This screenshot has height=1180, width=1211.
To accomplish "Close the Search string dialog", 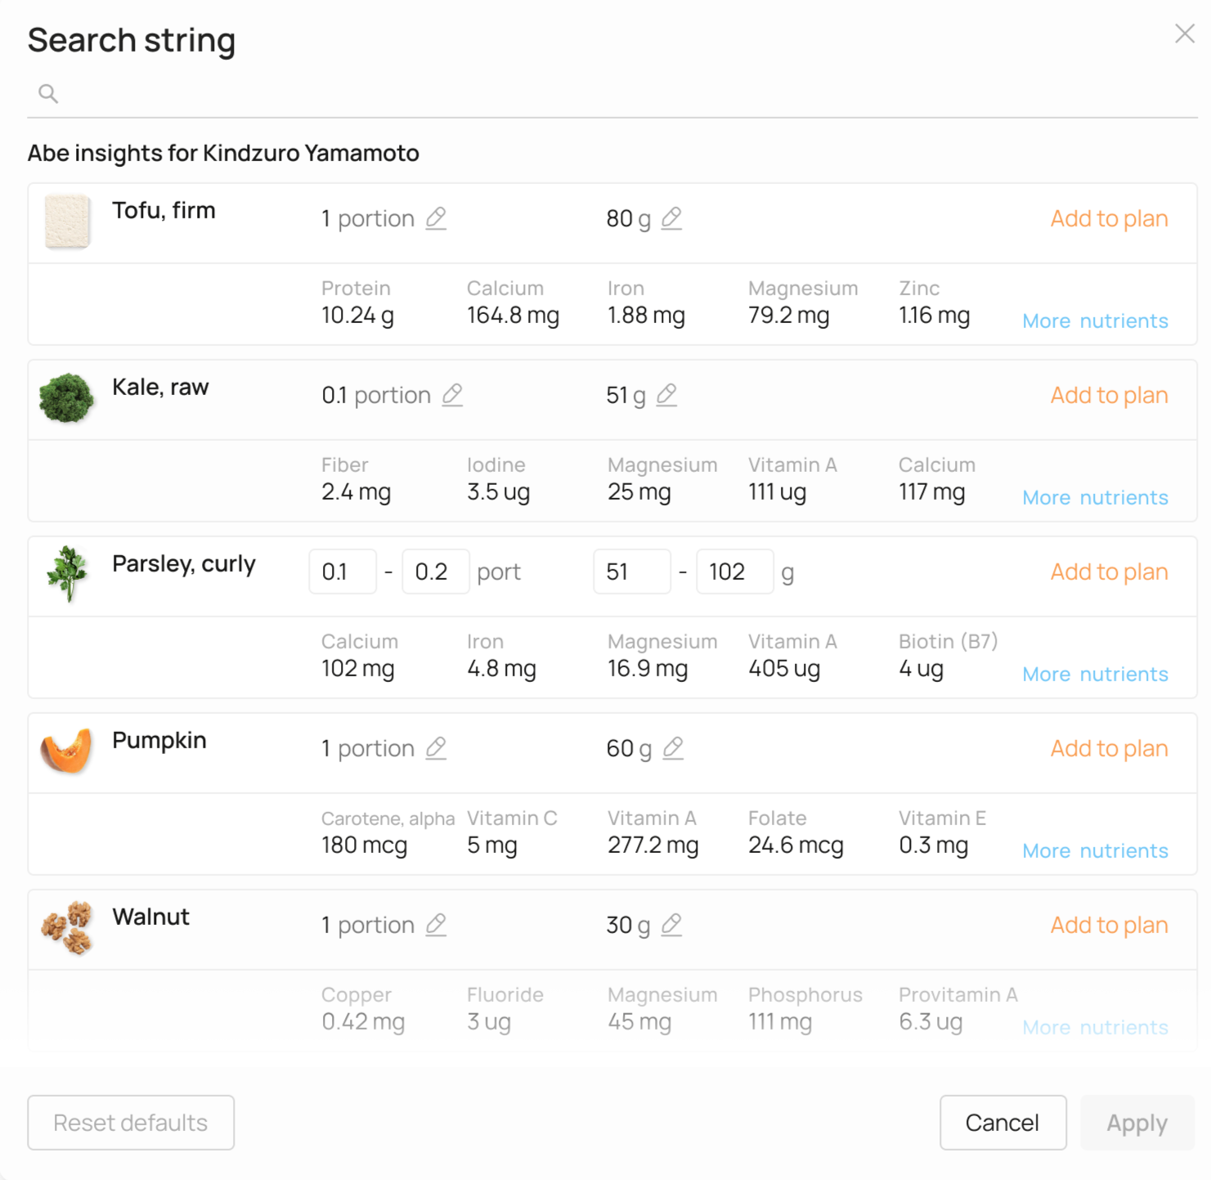I will (1185, 34).
